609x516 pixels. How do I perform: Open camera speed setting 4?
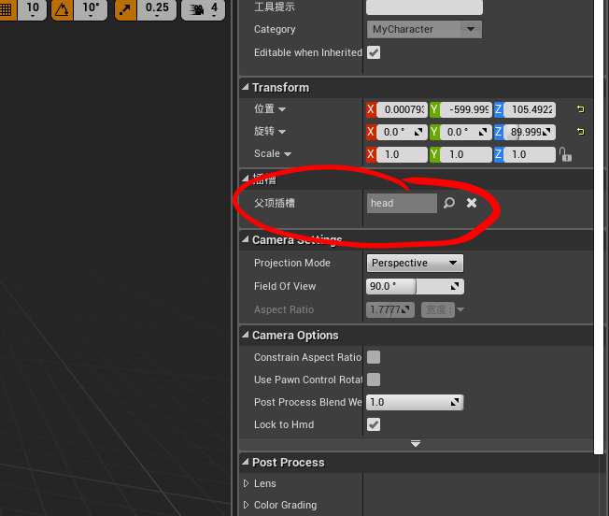[x=203, y=9]
